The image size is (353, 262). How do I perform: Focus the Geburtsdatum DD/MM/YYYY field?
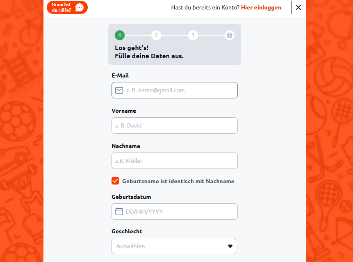pos(175,212)
